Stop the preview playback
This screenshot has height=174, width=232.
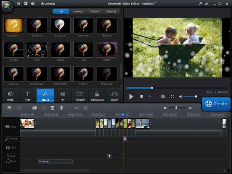pos(142,97)
